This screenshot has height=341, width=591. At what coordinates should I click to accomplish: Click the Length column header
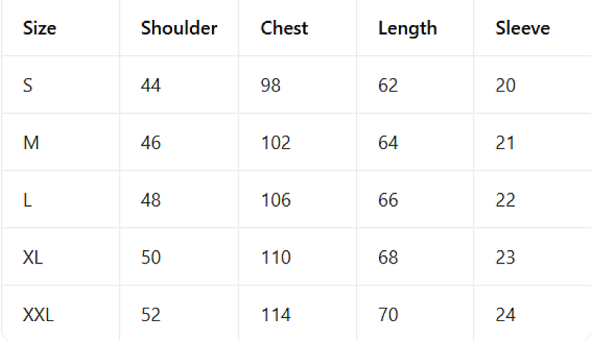point(408,29)
